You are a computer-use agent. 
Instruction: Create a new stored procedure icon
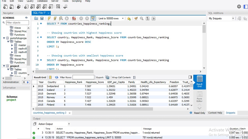tap(45, 6)
